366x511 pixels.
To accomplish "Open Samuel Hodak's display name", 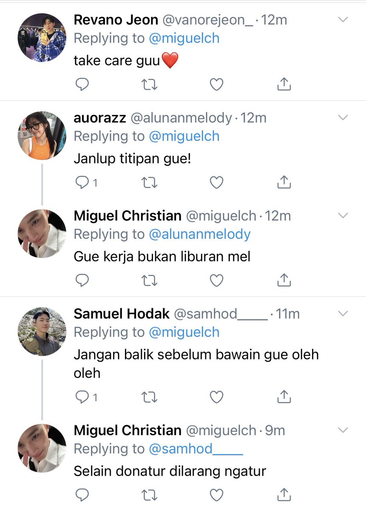I will point(122,314).
